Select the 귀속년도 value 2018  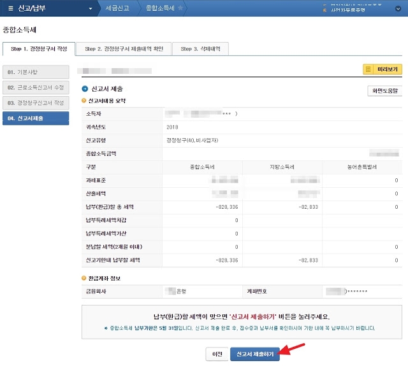[172, 127]
